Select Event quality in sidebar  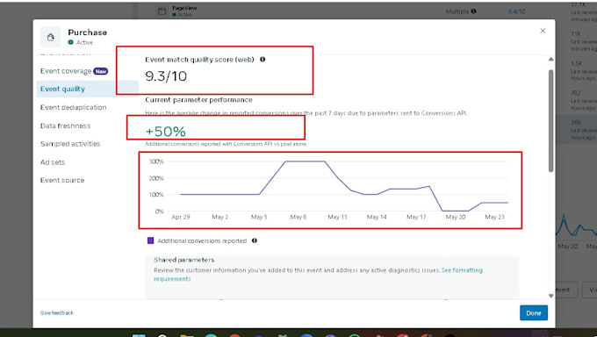tap(87, 89)
